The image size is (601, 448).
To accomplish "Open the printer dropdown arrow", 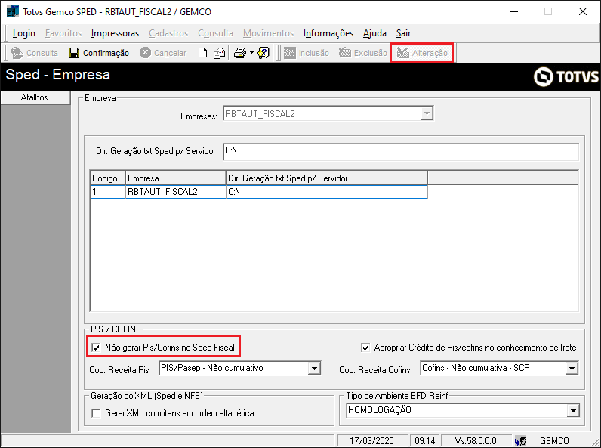I will (x=251, y=53).
